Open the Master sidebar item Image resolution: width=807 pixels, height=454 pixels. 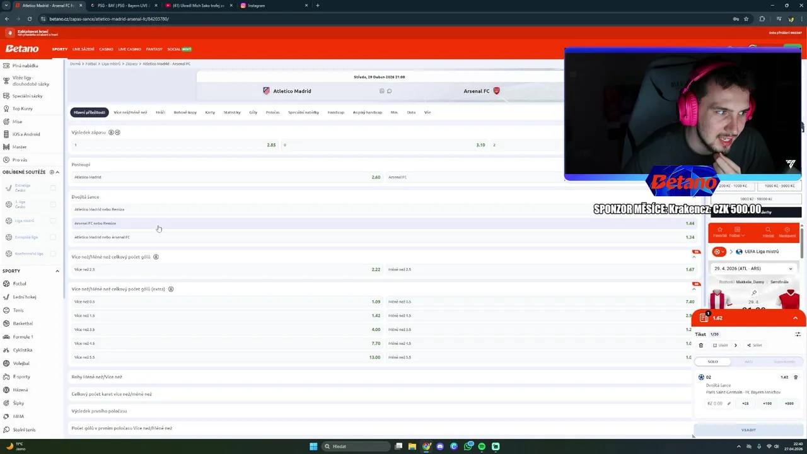pos(20,147)
